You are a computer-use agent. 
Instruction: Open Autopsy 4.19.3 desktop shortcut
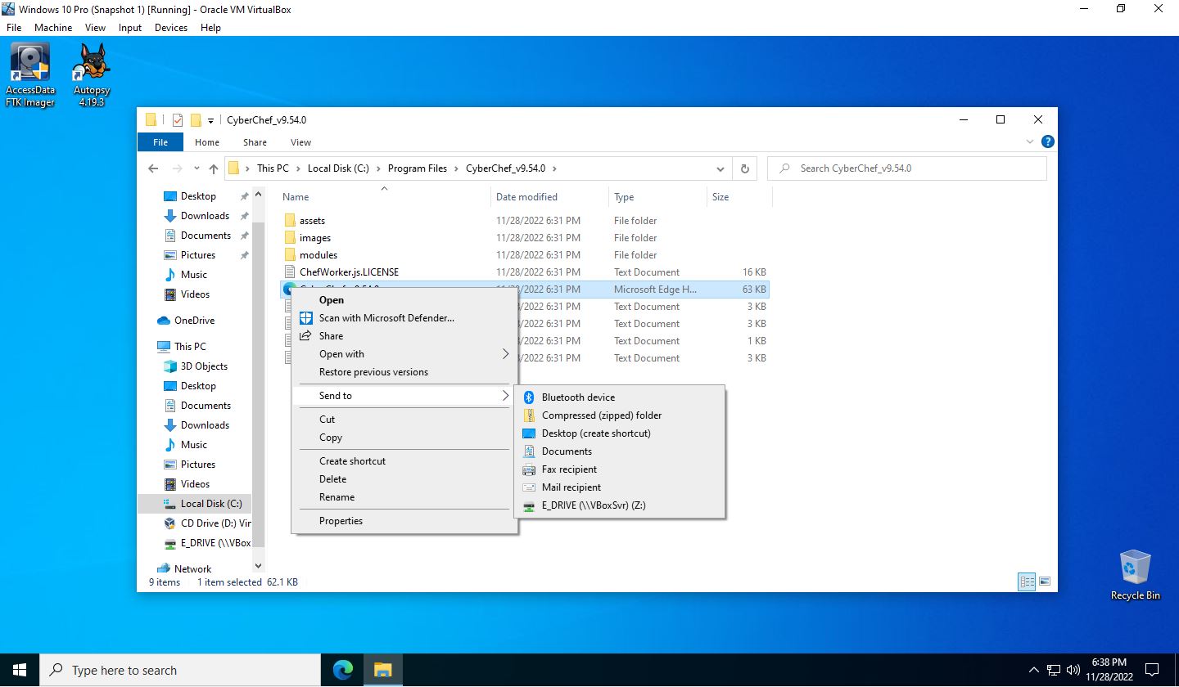pos(91,75)
